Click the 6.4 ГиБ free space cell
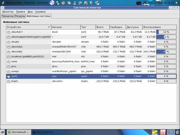This screenshot has width=180, height=135. pyautogui.click(x=121, y=37)
